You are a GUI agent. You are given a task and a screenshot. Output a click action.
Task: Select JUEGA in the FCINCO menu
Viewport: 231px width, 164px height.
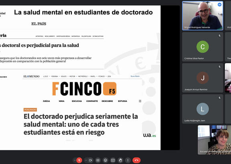(47, 101)
